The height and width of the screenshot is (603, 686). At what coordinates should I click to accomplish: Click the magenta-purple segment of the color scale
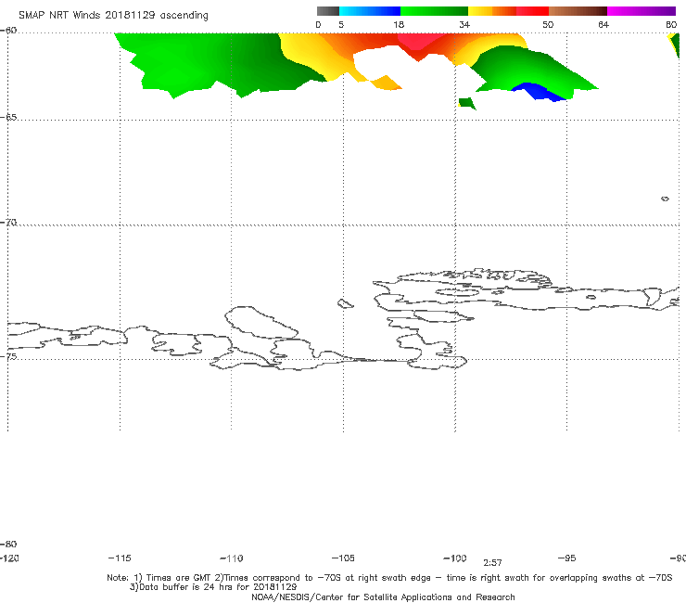[642, 11]
